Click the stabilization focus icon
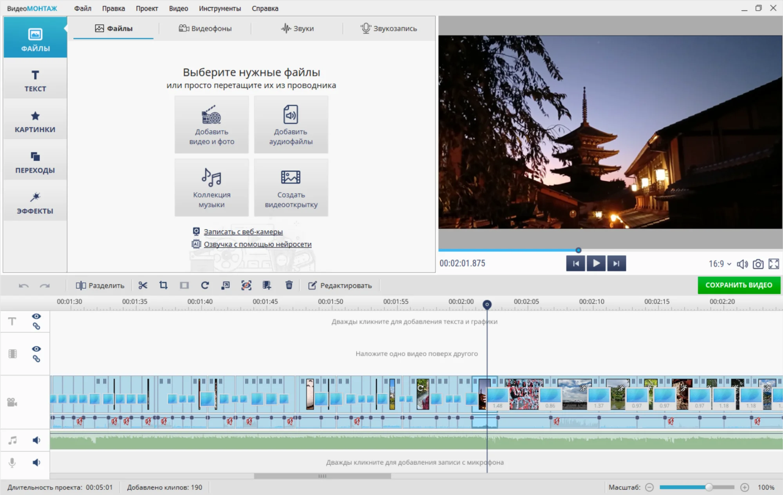The height and width of the screenshot is (495, 783). pyautogui.click(x=246, y=285)
